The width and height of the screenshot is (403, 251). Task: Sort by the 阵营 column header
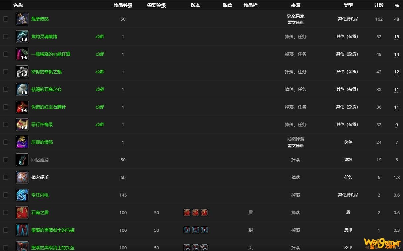(x=228, y=5)
